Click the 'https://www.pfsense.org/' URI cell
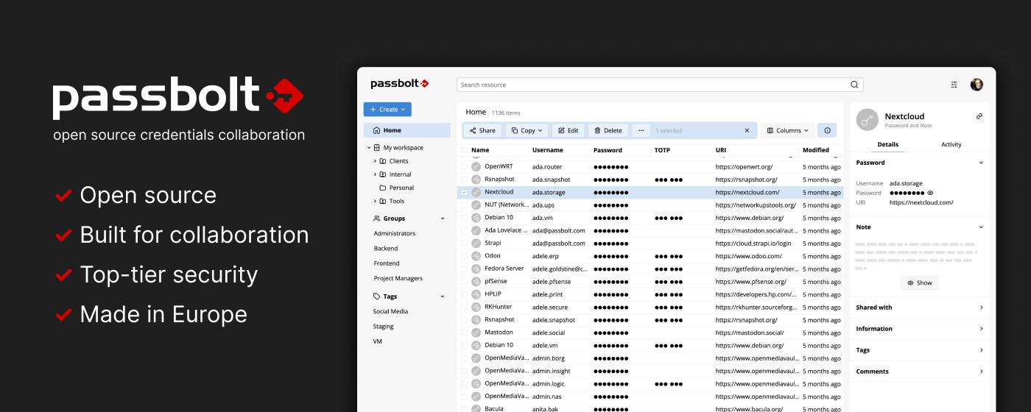The height and width of the screenshot is (412, 1031). pyautogui.click(x=751, y=282)
